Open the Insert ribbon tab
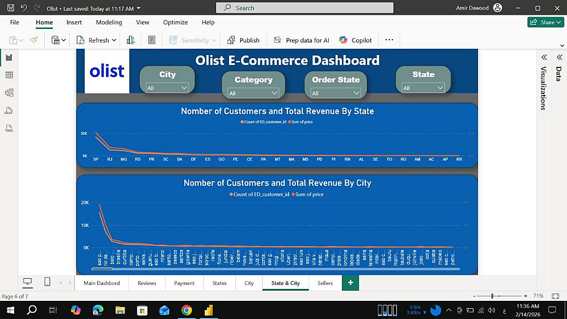This screenshot has width=567, height=319. pos(74,22)
